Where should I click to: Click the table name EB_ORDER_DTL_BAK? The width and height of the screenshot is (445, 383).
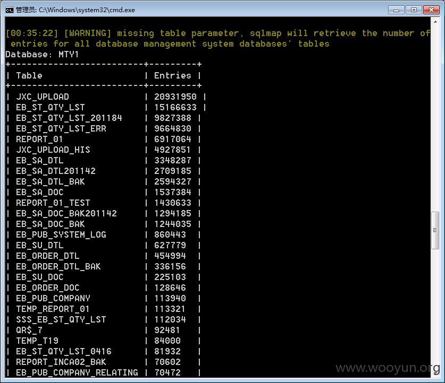coord(58,266)
